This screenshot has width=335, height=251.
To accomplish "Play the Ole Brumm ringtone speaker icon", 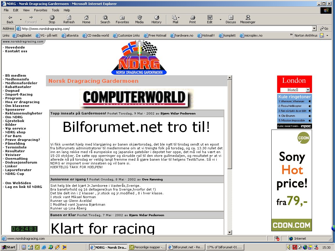I will coord(310,116).
